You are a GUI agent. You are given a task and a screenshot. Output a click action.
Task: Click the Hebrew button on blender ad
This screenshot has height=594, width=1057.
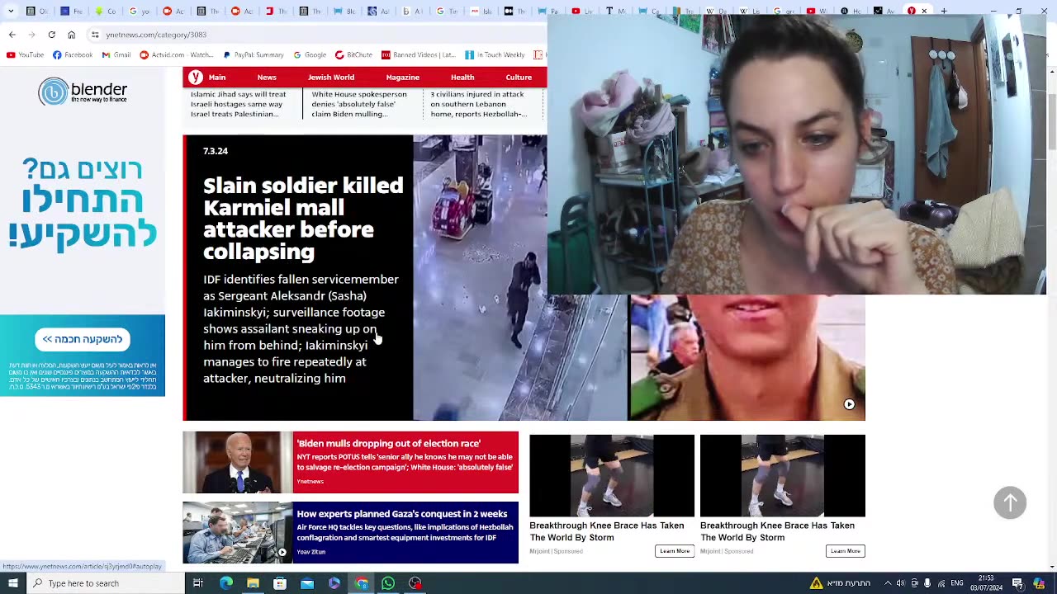click(x=83, y=339)
